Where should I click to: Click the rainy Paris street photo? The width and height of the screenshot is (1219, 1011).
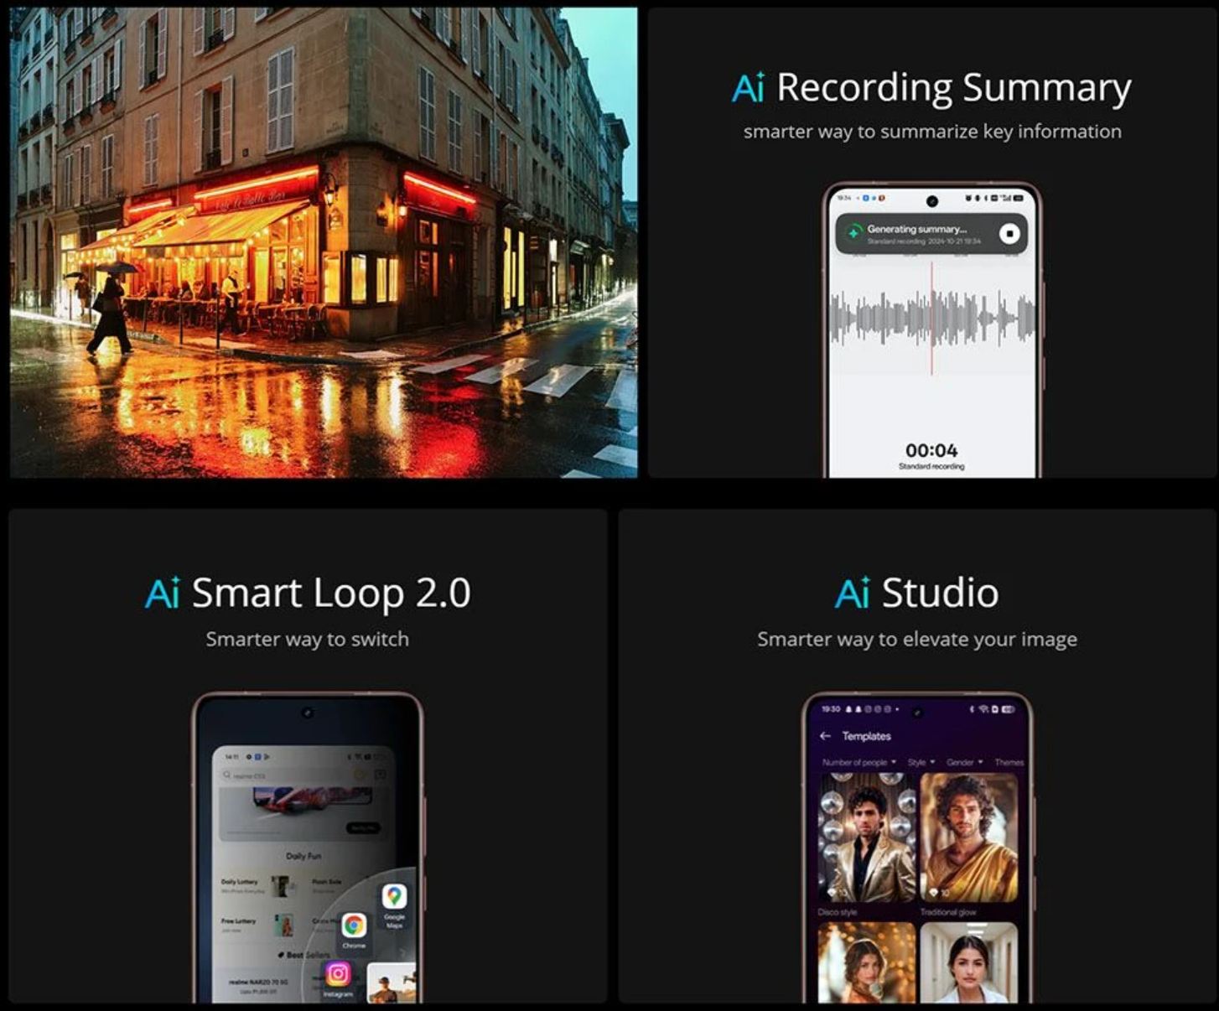click(324, 243)
